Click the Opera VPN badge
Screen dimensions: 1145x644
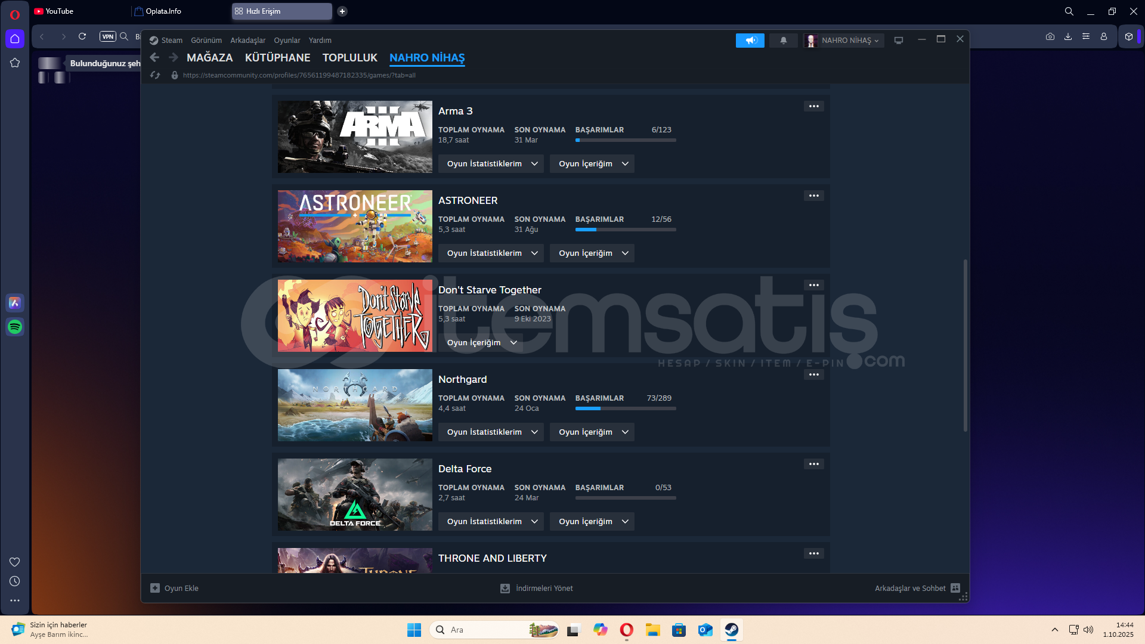click(x=107, y=36)
